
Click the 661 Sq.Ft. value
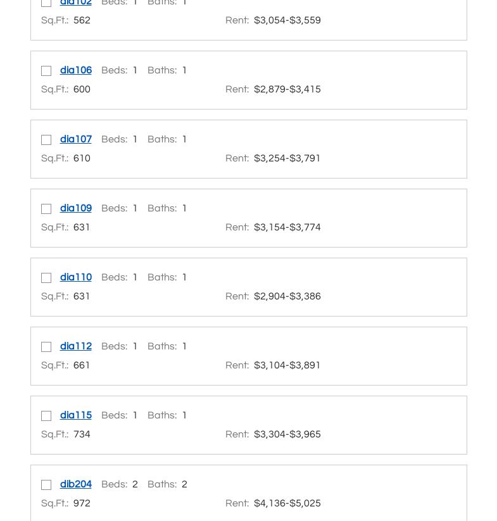pos(82,365)
